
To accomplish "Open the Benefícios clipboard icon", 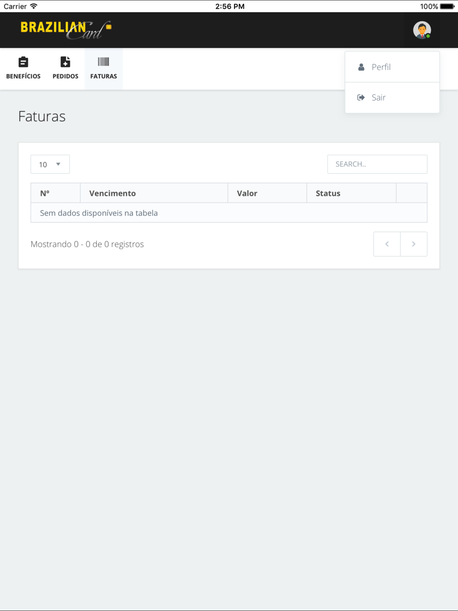I will pyautogui.click(x=23, y=62).
